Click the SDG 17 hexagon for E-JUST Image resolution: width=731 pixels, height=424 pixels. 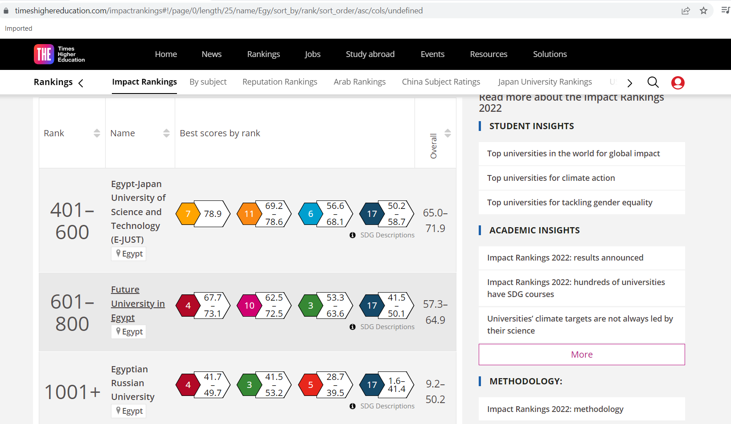click(x=372, y=214)
